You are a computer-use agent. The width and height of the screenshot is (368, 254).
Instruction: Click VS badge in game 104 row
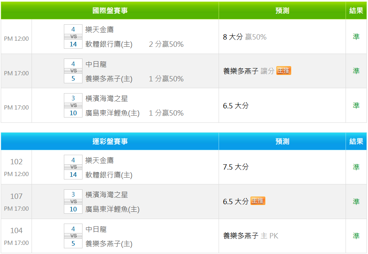[x=73, y=236]
